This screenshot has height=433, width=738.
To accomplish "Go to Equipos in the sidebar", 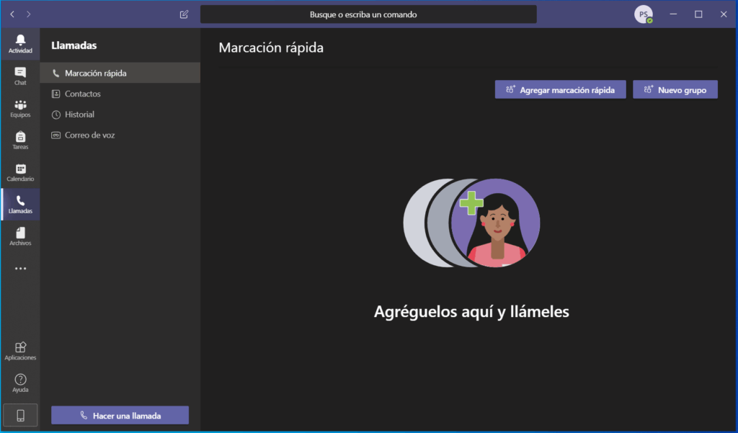I will 20,108.
